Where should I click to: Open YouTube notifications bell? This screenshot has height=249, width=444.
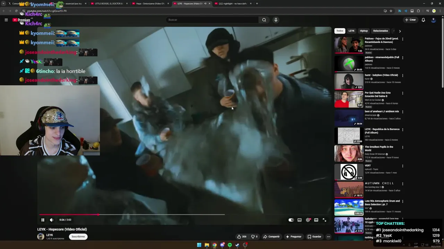click(423, 20)
